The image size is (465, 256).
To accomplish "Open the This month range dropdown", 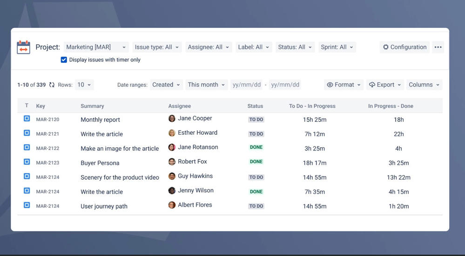I will coord(207,85).
